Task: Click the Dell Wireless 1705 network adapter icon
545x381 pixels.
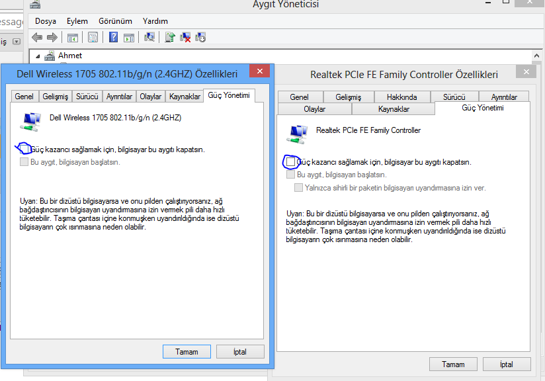Action: tap(30, 122)
